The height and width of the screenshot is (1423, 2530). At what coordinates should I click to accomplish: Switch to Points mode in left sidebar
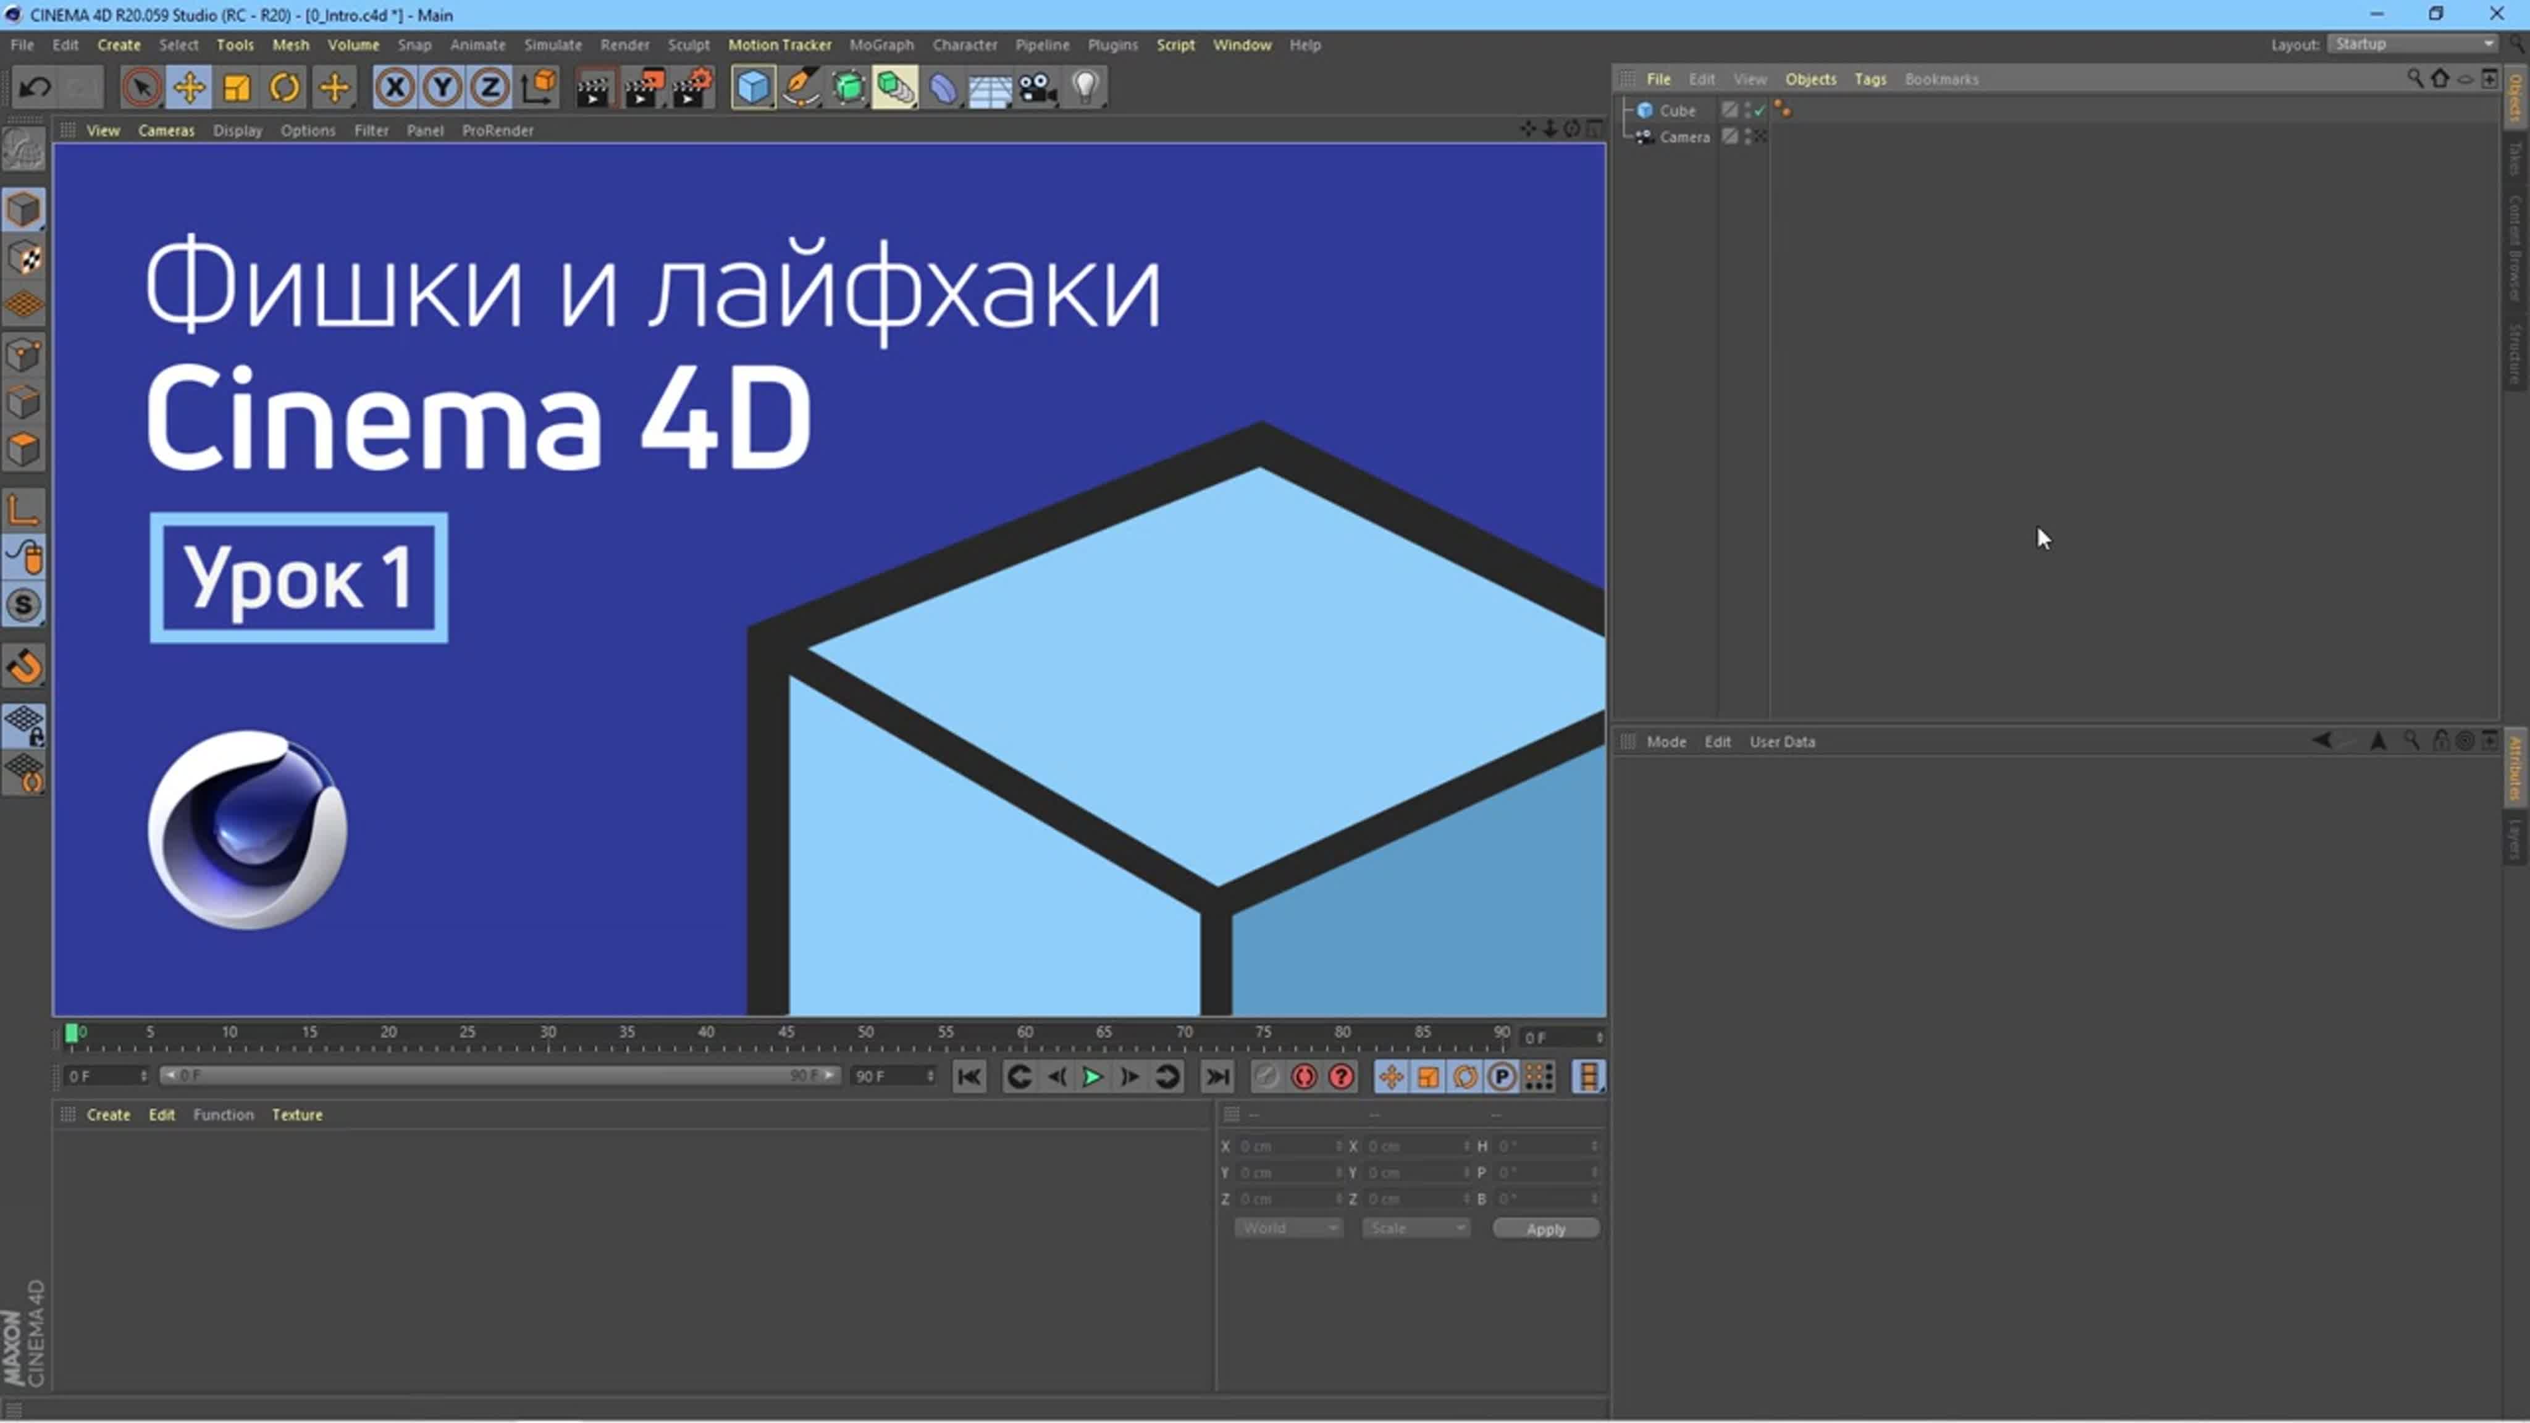coord(25,355)
